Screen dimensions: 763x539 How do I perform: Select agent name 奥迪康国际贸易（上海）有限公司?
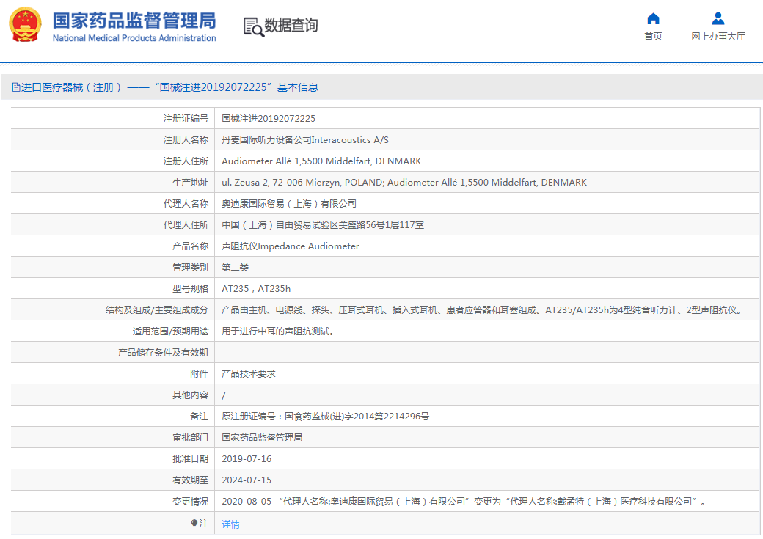pyautogui.click(x=289, y=204)
